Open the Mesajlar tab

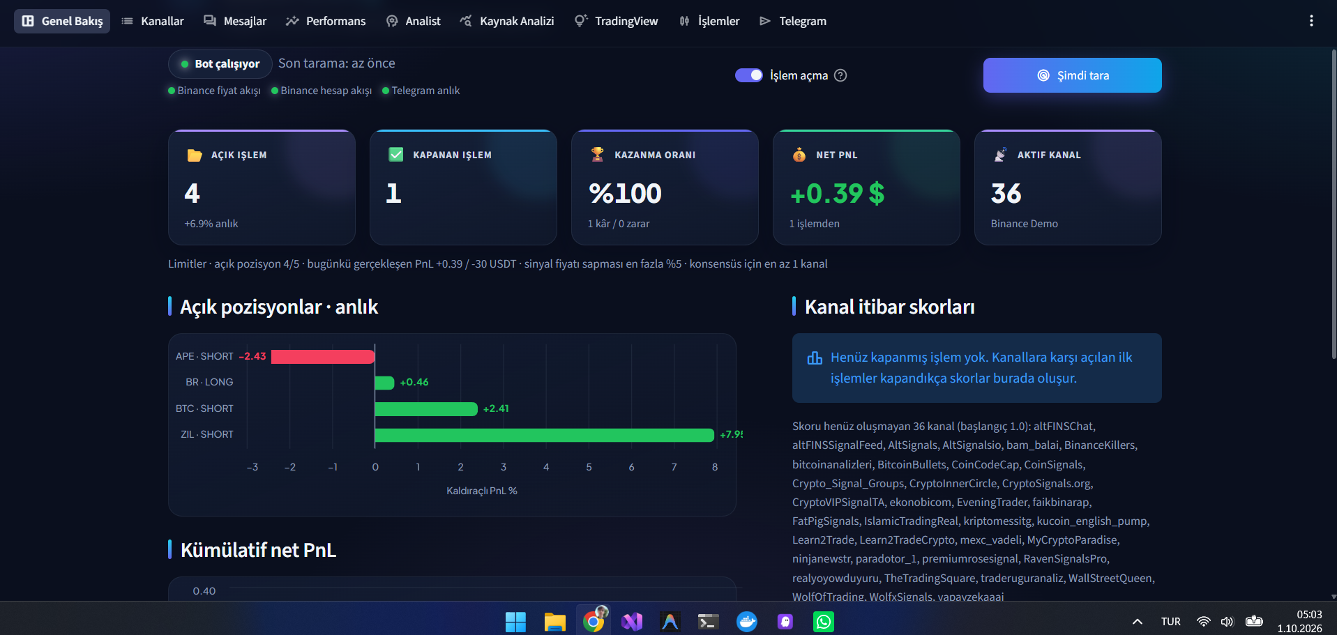tap(235, 21)
